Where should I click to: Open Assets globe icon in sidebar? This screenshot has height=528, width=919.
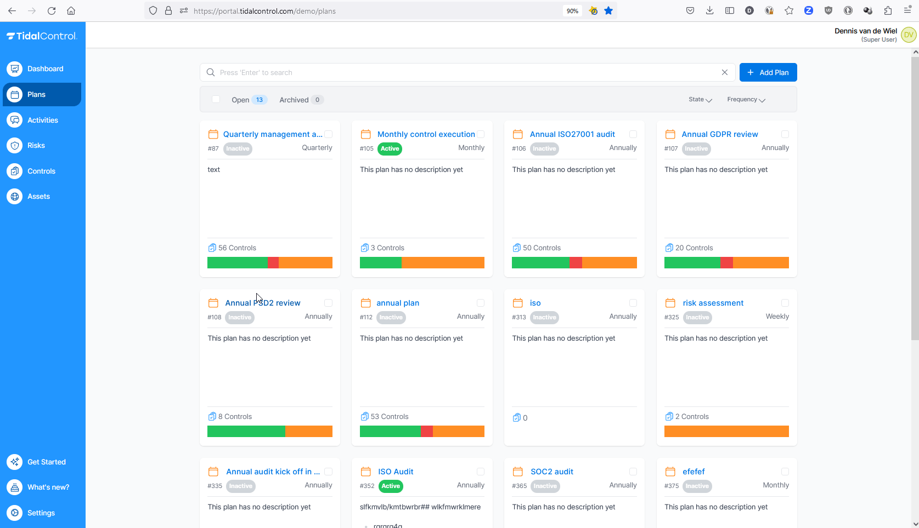tap(15, 197)
